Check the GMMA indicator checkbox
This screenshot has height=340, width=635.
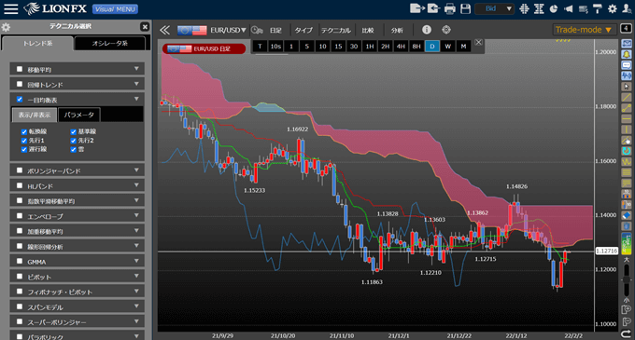pos(20,261)
